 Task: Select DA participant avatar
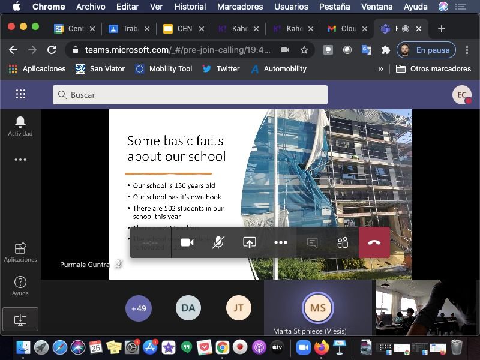point(188,308)
